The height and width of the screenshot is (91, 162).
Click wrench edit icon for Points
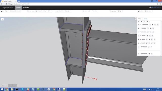(147, 36)
